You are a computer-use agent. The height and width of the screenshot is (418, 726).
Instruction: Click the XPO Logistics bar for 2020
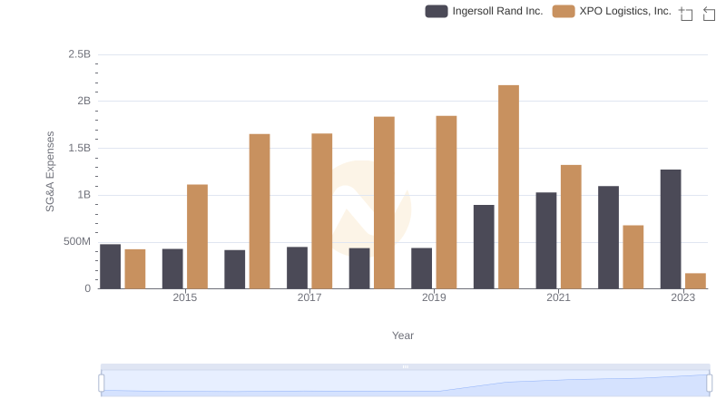coord(508,187)
